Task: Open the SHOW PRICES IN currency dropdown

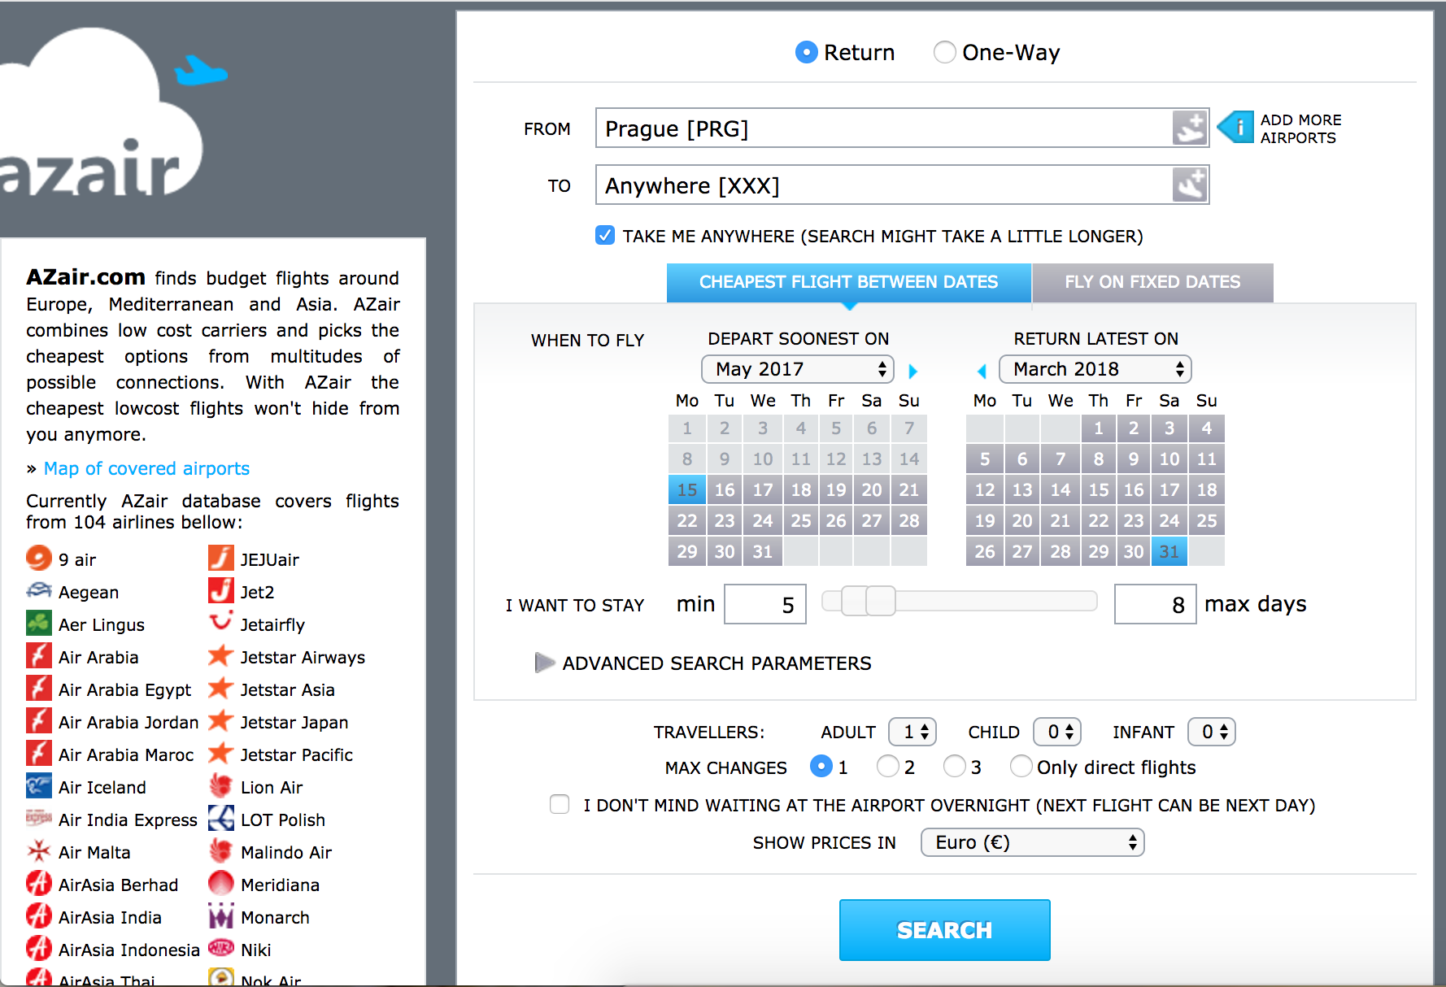Action: click(x=1031, y=842)
